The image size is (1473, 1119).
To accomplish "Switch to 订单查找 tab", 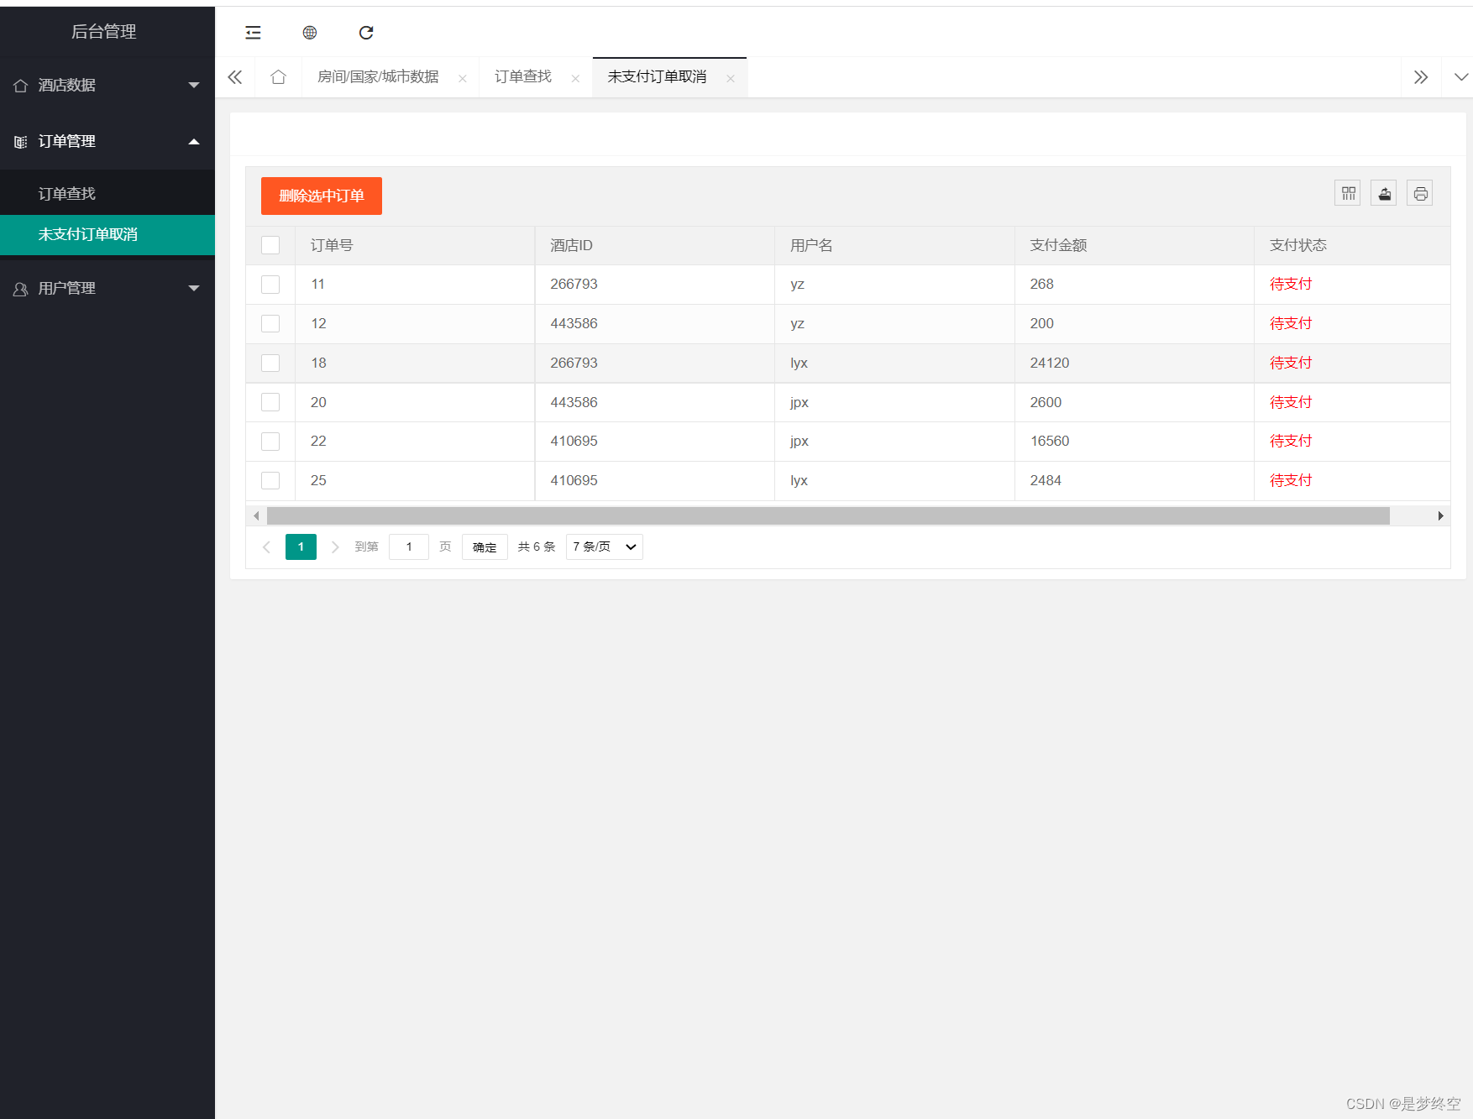I will 523,77.
